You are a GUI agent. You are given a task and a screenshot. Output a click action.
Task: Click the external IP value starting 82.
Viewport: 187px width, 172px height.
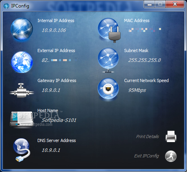click(59, 60)
